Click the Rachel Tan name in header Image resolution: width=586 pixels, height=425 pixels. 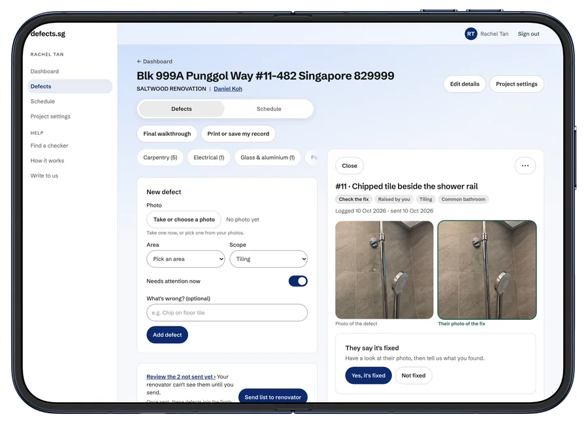point(494,34)
